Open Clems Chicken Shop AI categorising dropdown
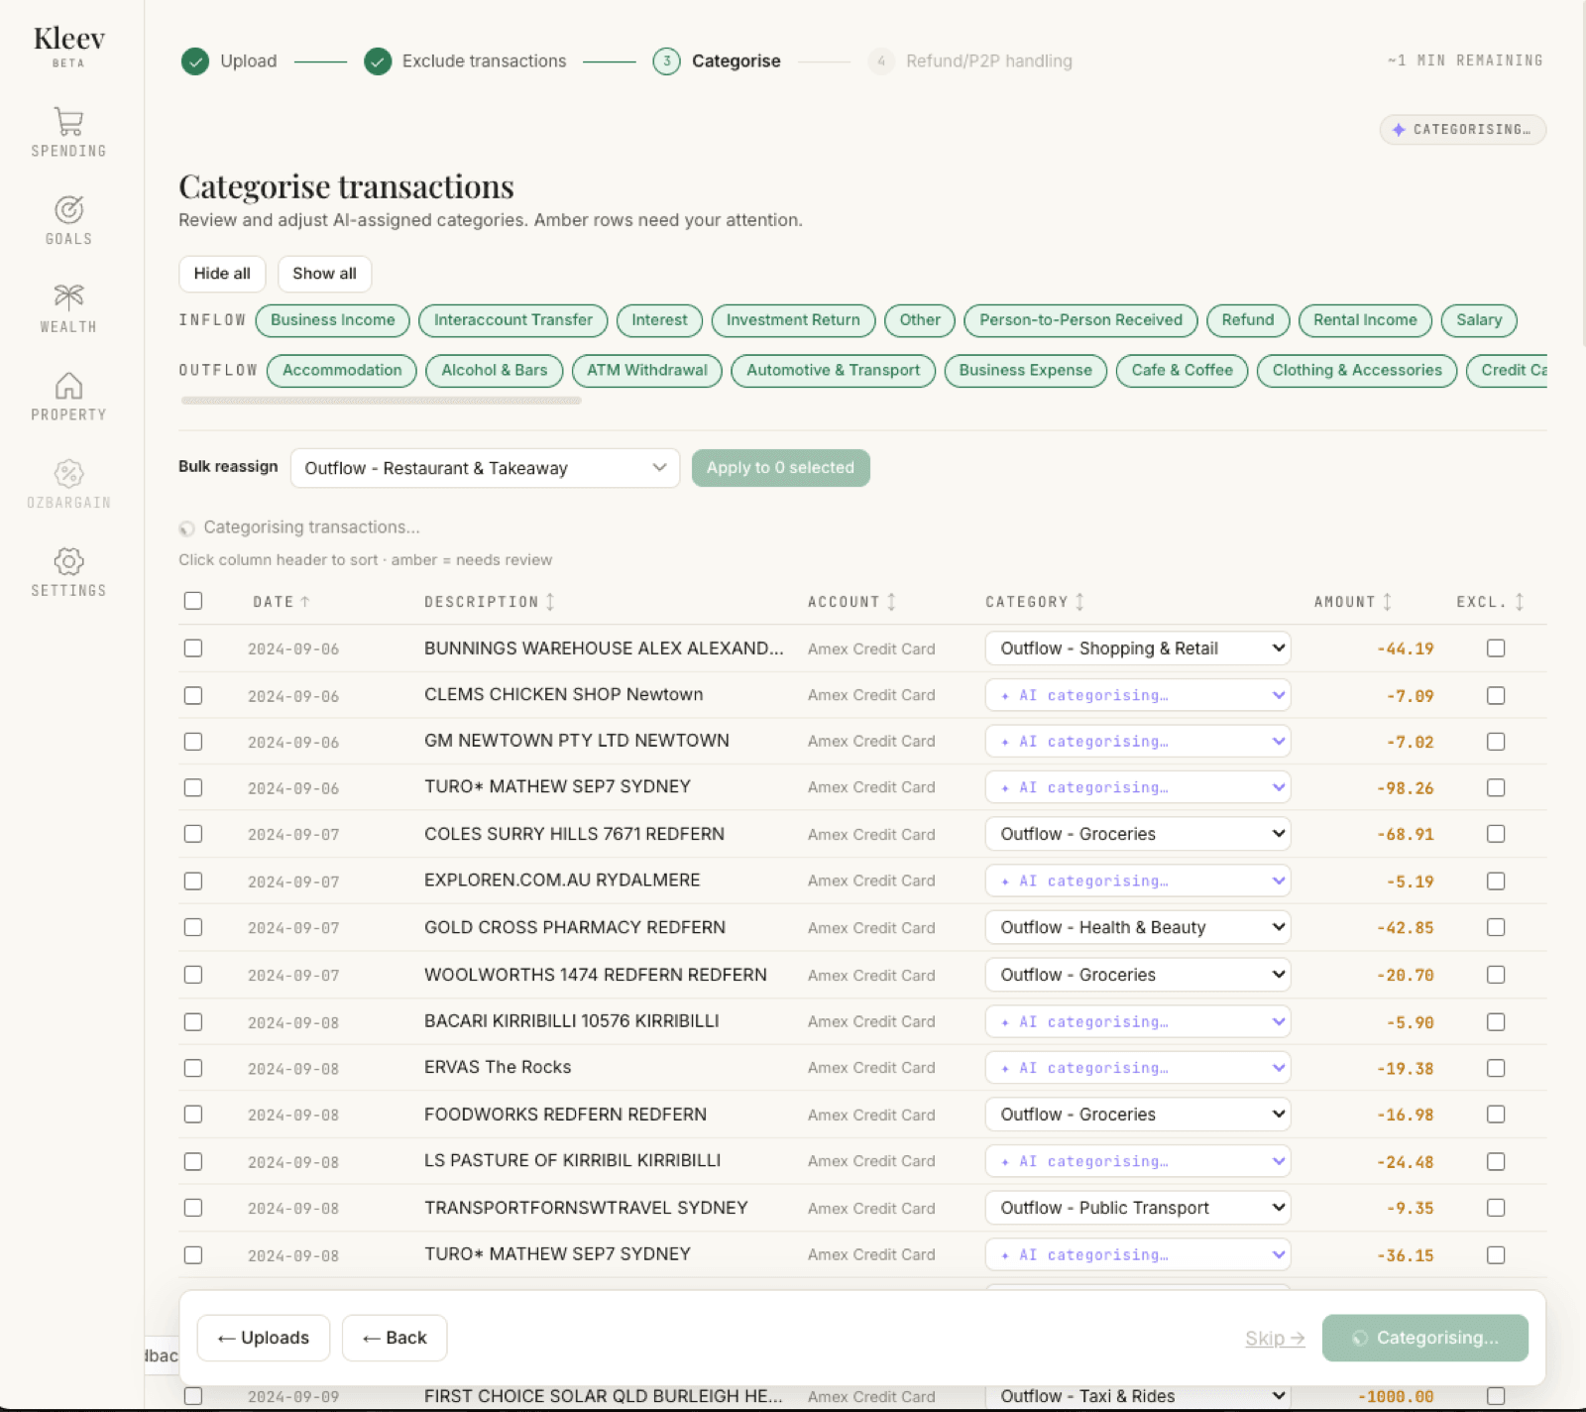 (x=1138, y=695)
